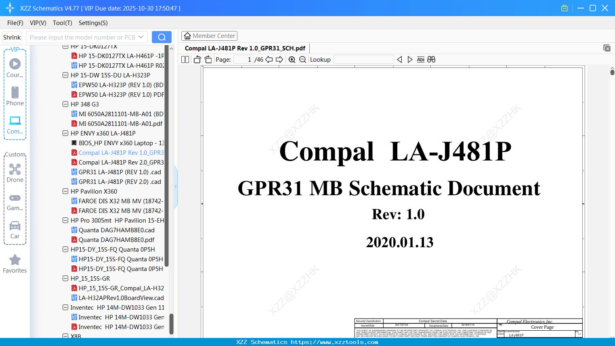Find previous lookup result
Image resolution: width=615 pixels, height=346 pixels.
click(x=399, y=60)
